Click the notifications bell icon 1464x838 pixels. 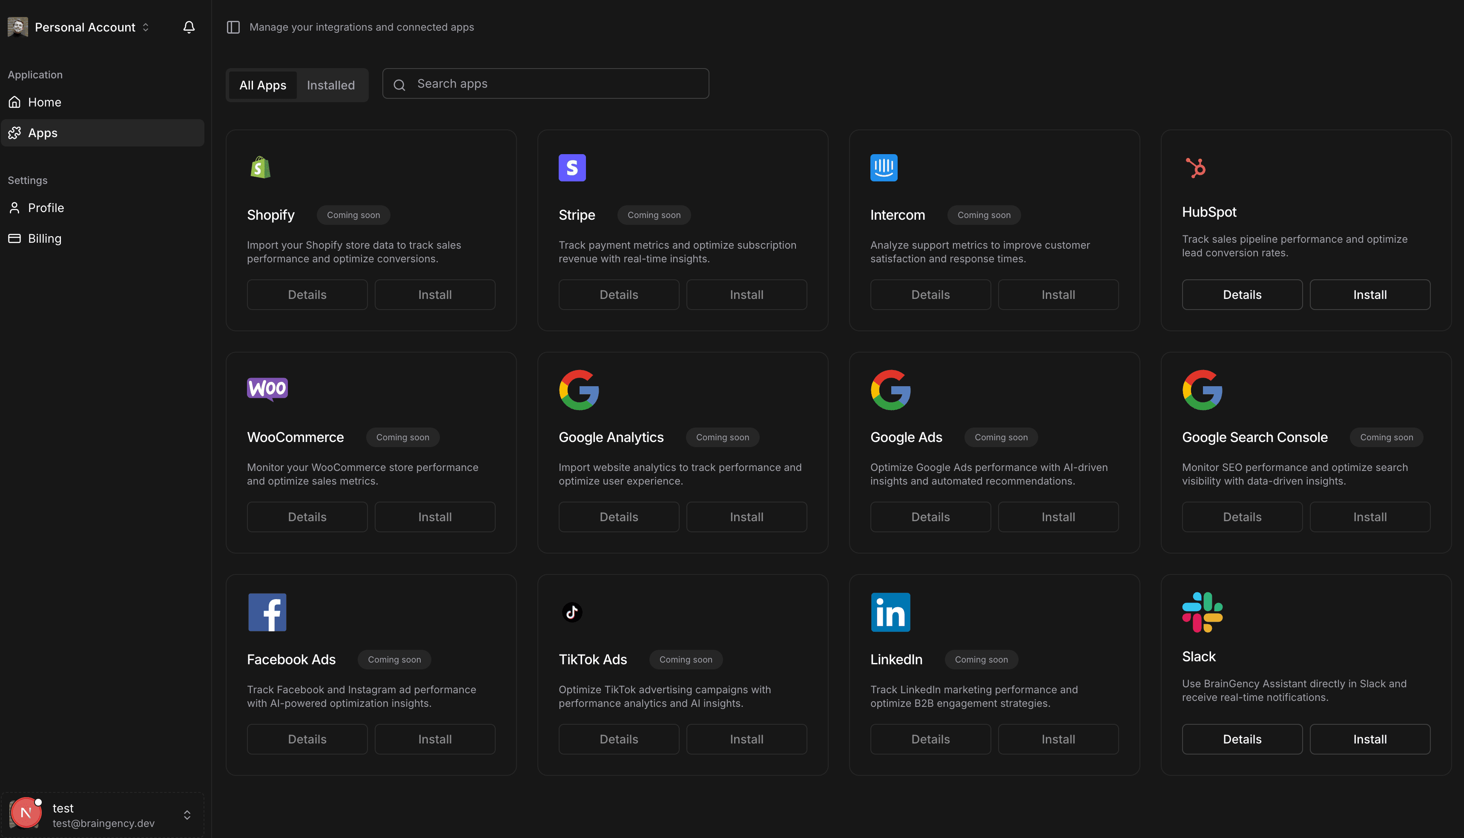(189, 27)
